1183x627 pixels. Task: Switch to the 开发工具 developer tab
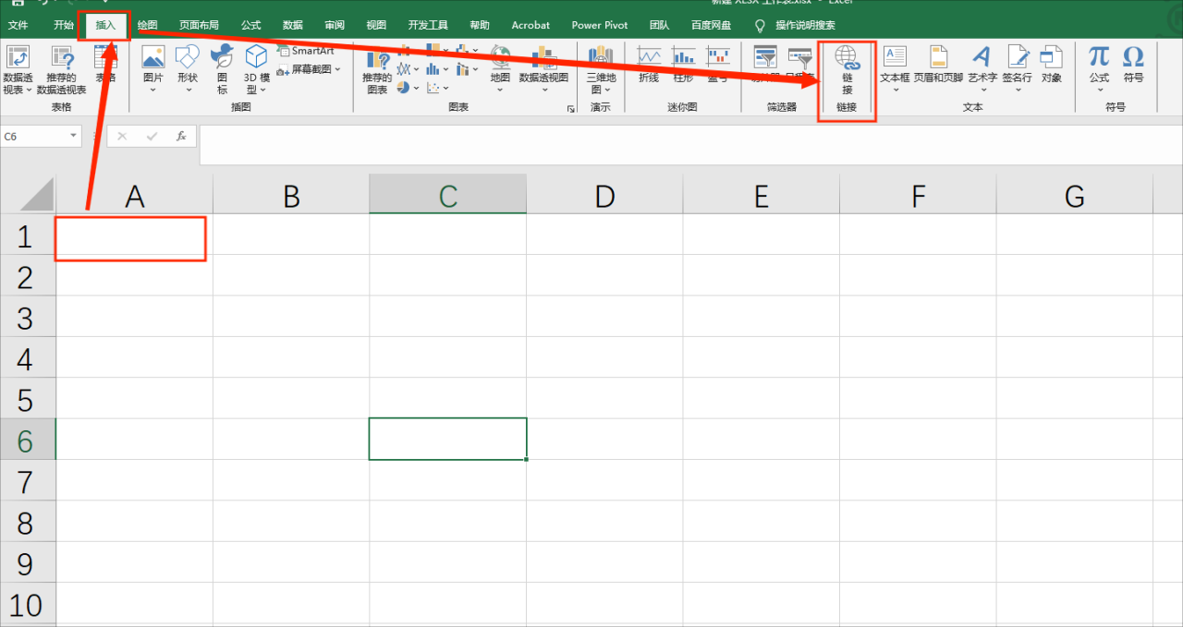428,25
